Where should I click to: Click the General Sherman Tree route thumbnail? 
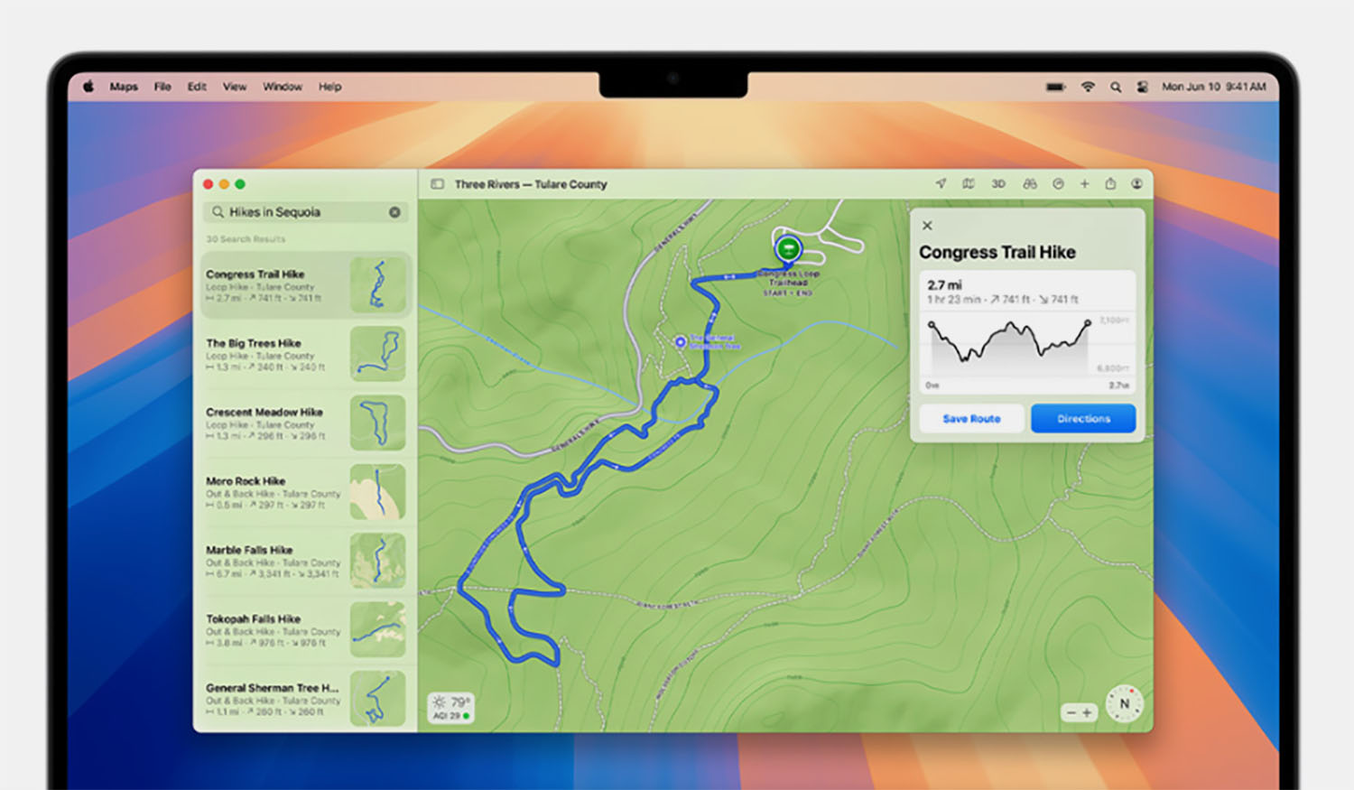(377, 698)
